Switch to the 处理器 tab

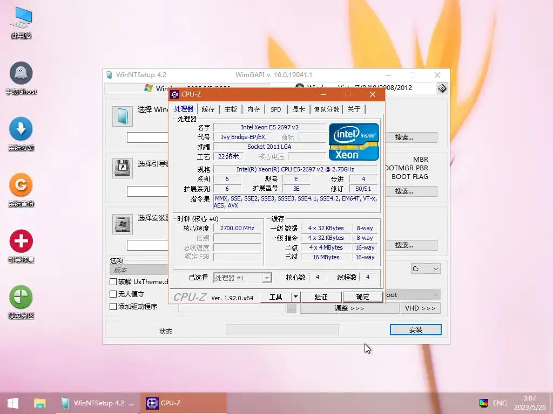[184, 109]
